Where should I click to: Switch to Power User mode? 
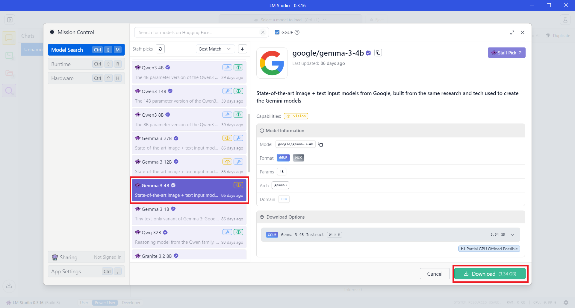pos(105,303)
